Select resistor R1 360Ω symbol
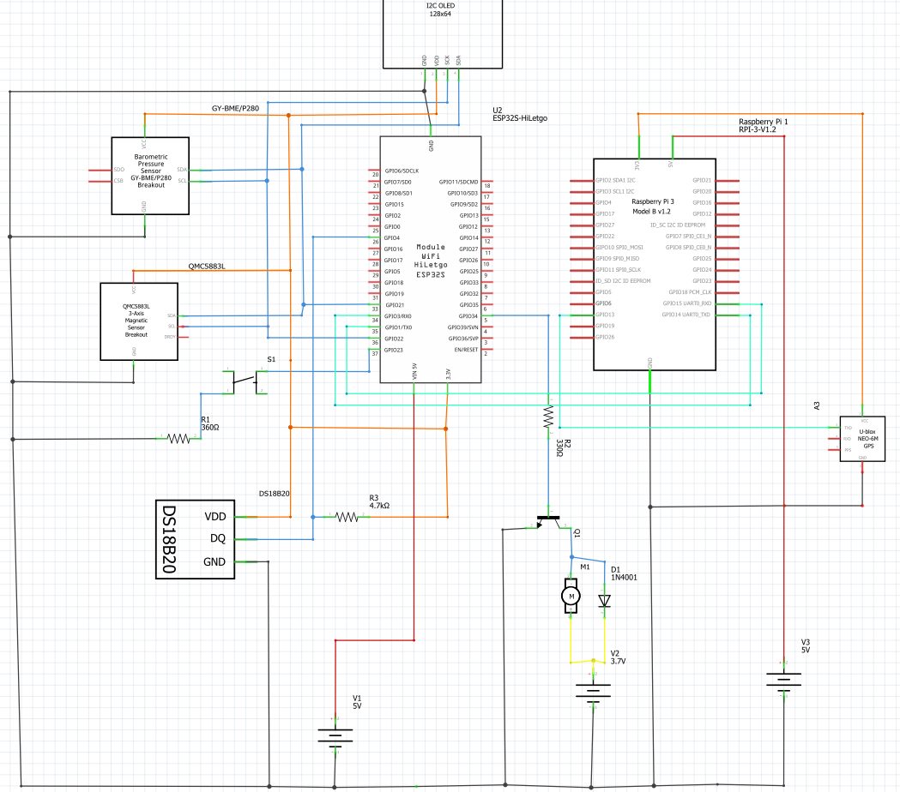The height and width of the screenshot is (792, 900). coord(178,439)
